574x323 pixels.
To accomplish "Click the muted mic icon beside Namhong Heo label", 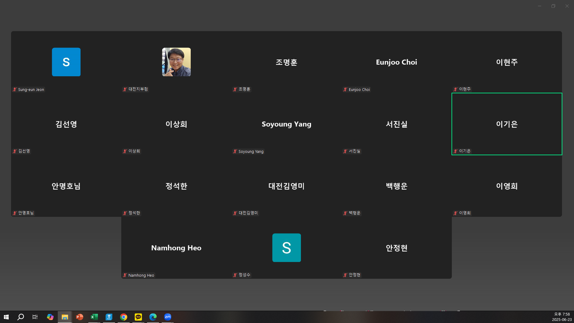I will pos(125,275).
